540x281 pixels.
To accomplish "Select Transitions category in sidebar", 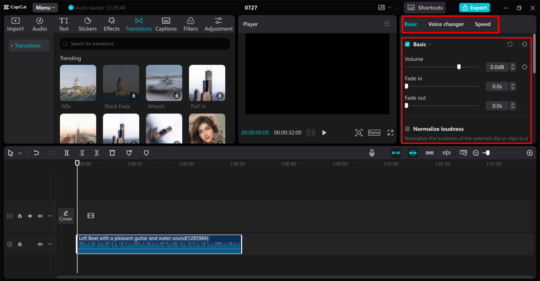I will (29, 45).
